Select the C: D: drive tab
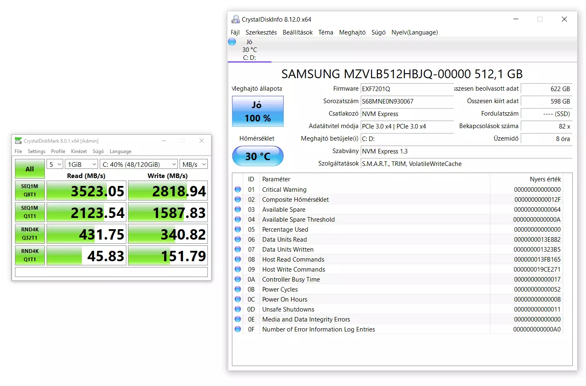This screenshot has width=586, height=386. (x=249, y=50)
